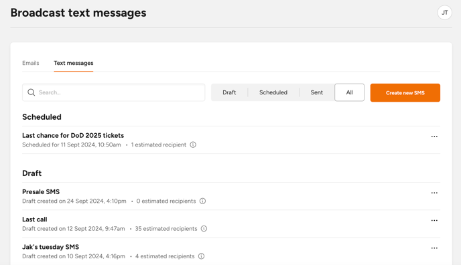Viewport: 461px width, 265px height.
Task: Show info for 1 estimated recipient
Action: (x=193, y=145)
